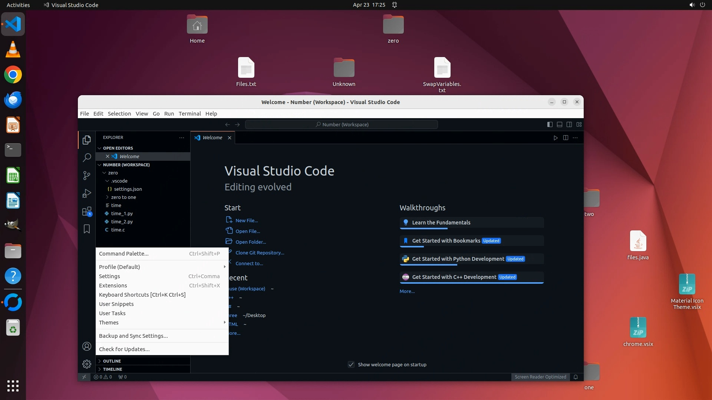The height and width of the screenshot is (400, 712).
Task: Open the Terminal menu
Action: tap(189, 114)
